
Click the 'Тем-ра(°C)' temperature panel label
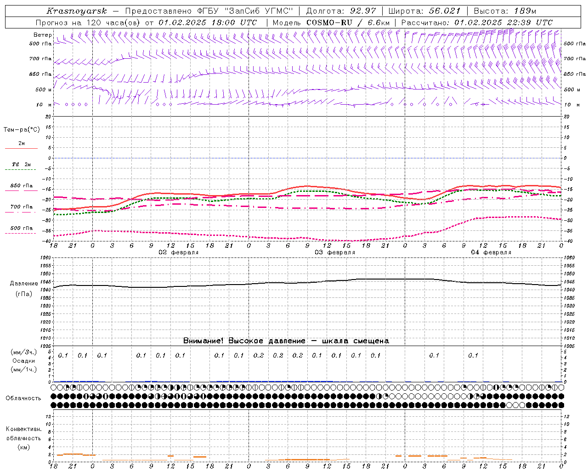click(x=22, y=130)
